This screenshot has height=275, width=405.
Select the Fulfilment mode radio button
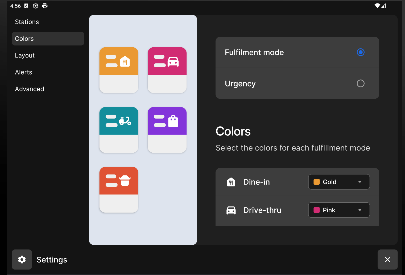coord(360,52)
